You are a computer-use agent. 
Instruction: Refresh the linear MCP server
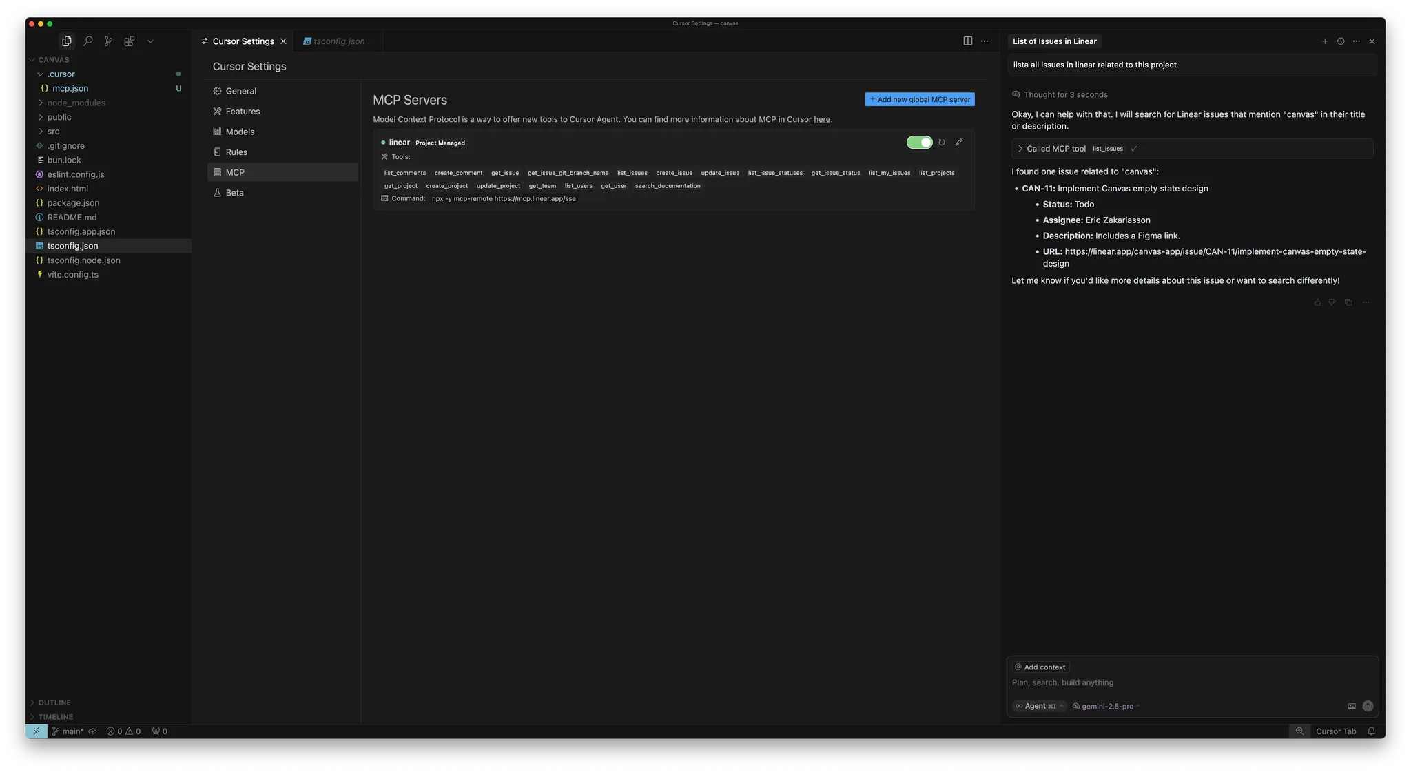(942, 143)
